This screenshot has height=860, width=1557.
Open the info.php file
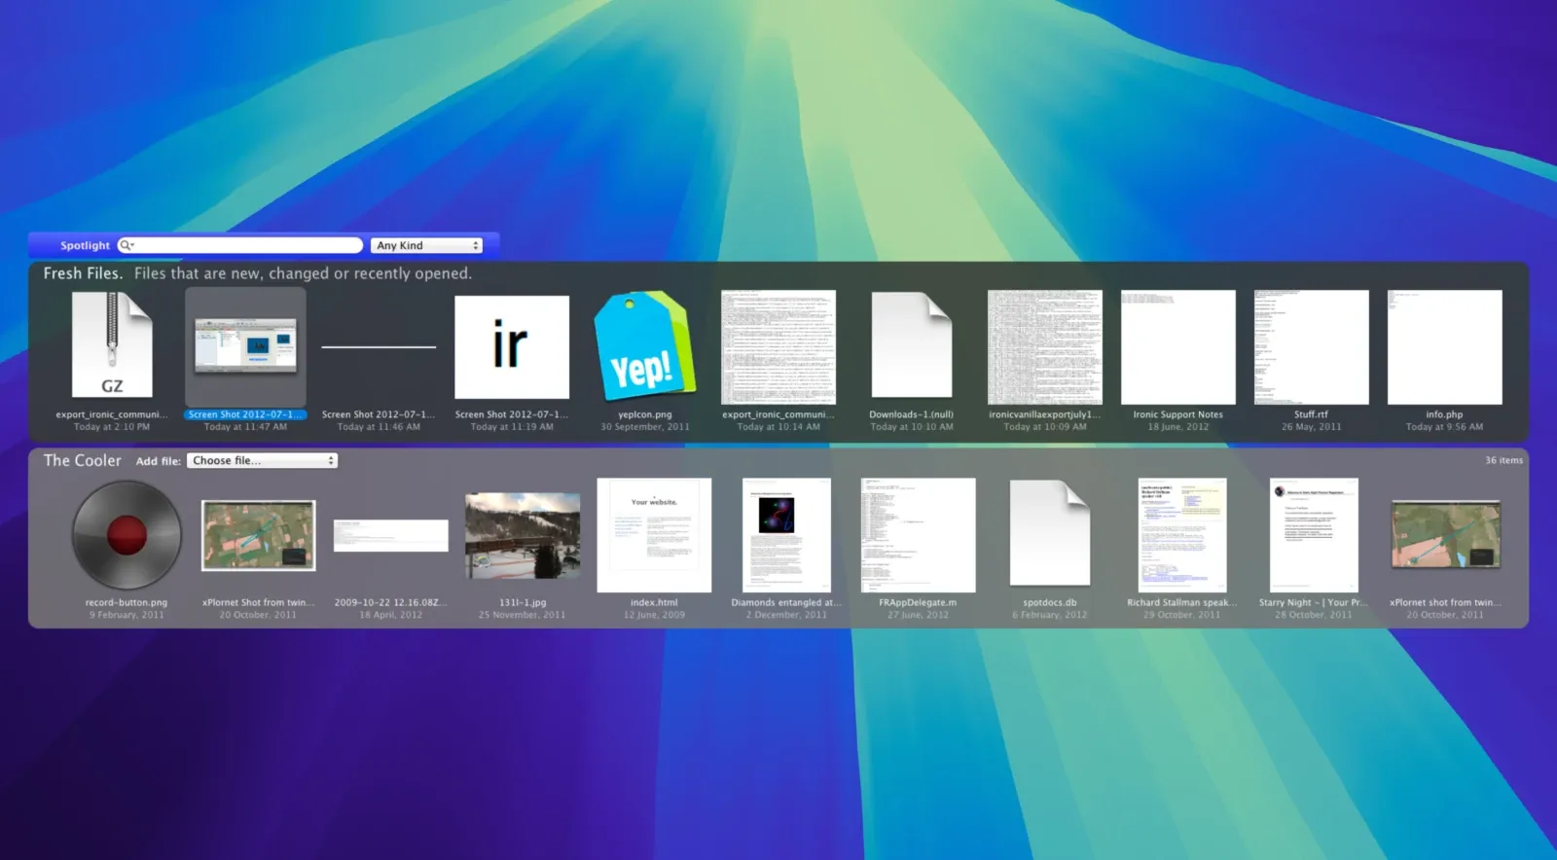coord(1444,347)
